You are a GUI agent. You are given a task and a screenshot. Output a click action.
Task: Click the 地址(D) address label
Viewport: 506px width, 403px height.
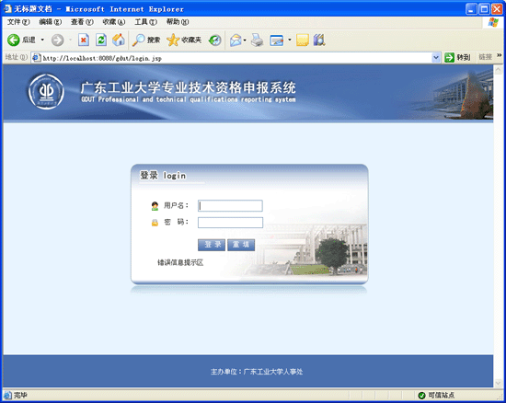(17, 57)
